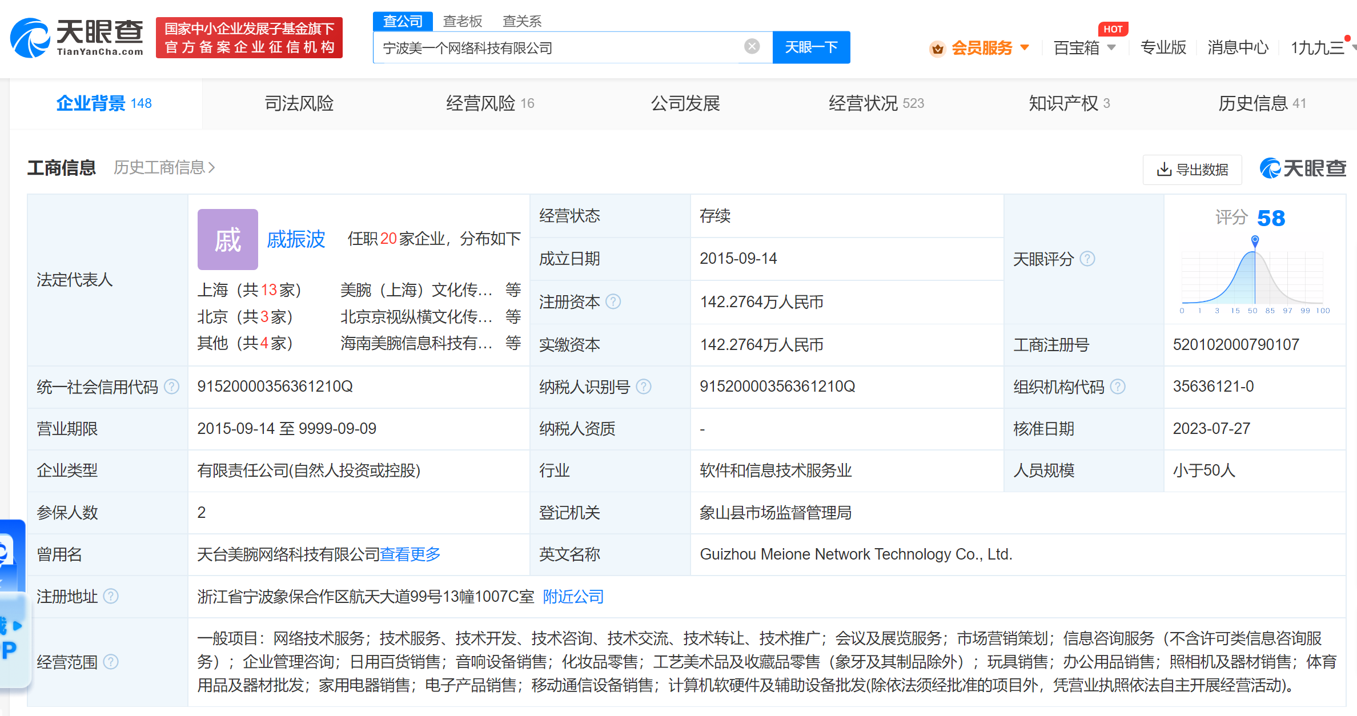Click help icon next to 天眼评分
This screenshot has height=716, width=1357.
point(1087,259)
